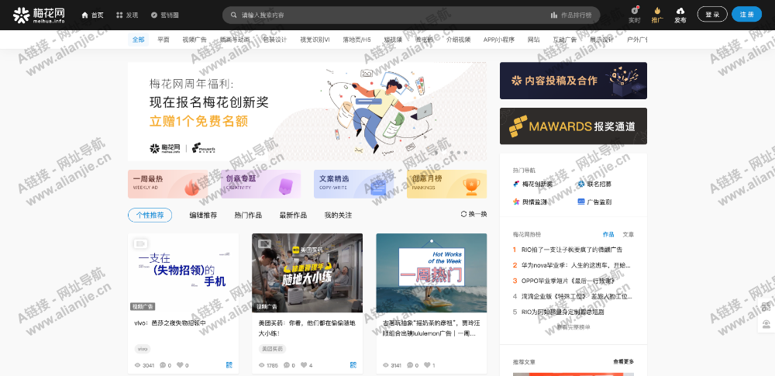Click QR code icon on 美团买药 card
Viewport: 775px width, 376px height.
(x=353, y=365)
